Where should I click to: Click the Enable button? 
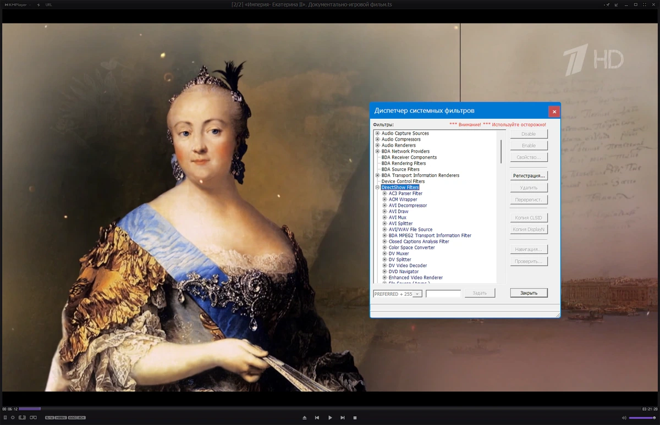point(529,146)
